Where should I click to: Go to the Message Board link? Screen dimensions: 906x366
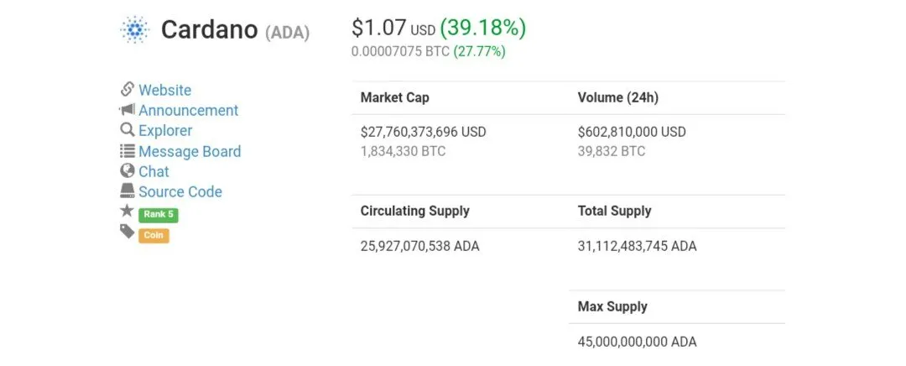point(190,151)
